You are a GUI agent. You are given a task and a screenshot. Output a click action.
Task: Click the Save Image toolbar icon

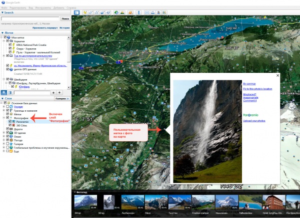coord(158,12)
